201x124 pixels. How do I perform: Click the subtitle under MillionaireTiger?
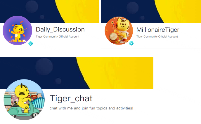pyautogui.click(x=157, y=36)
